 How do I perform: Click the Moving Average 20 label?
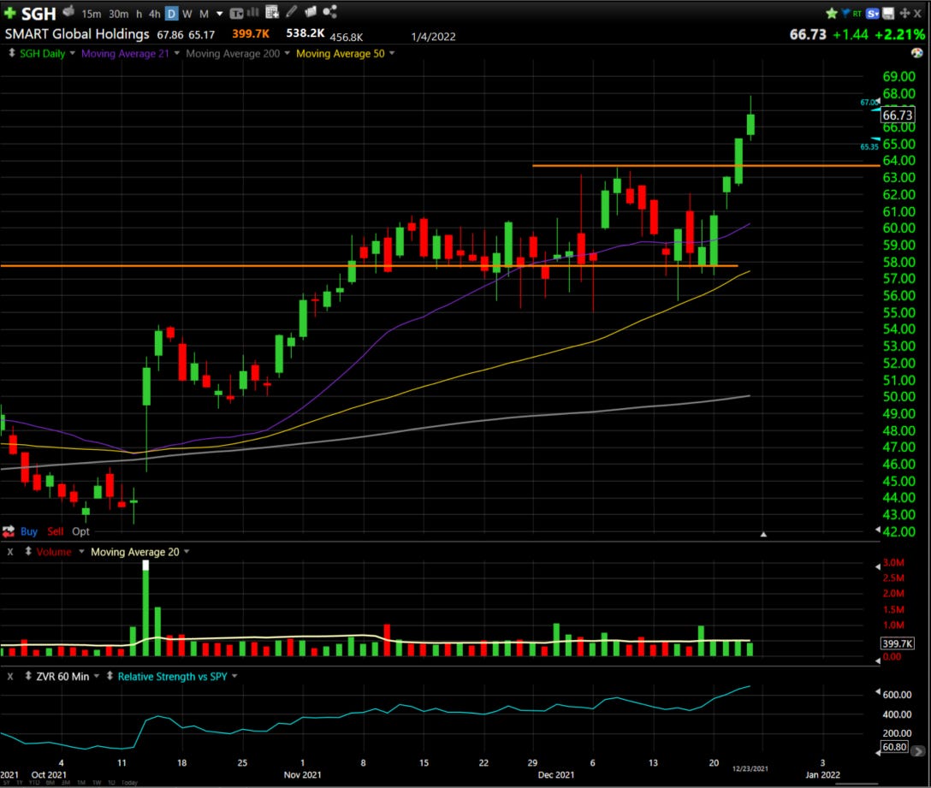(x=135, y=552)
